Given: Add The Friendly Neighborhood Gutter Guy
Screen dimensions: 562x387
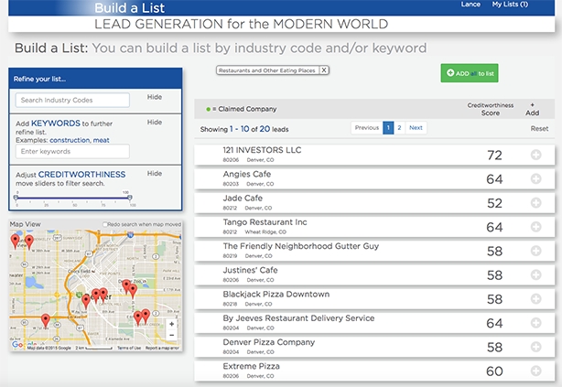Looking at the screenshot, I should pos(535,251).
